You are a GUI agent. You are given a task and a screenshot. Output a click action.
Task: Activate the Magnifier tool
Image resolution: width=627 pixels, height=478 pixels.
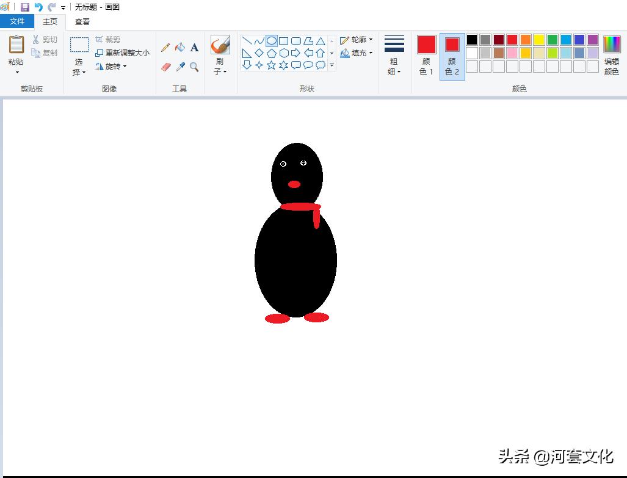(194, 67)
